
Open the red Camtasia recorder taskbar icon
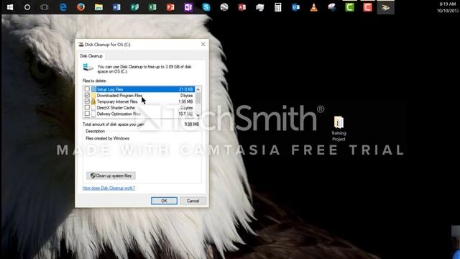pyautogui.click(x=367, y=7)
